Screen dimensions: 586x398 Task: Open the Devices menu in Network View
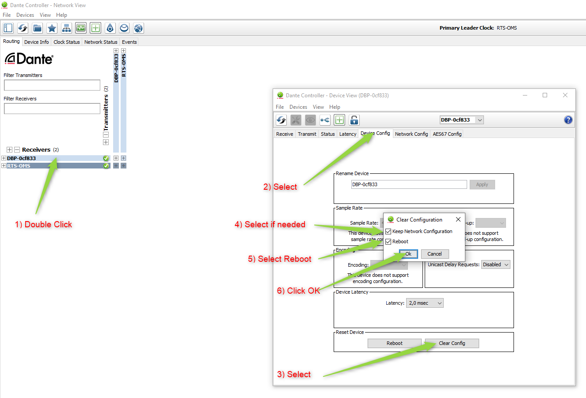click(25, 15)
